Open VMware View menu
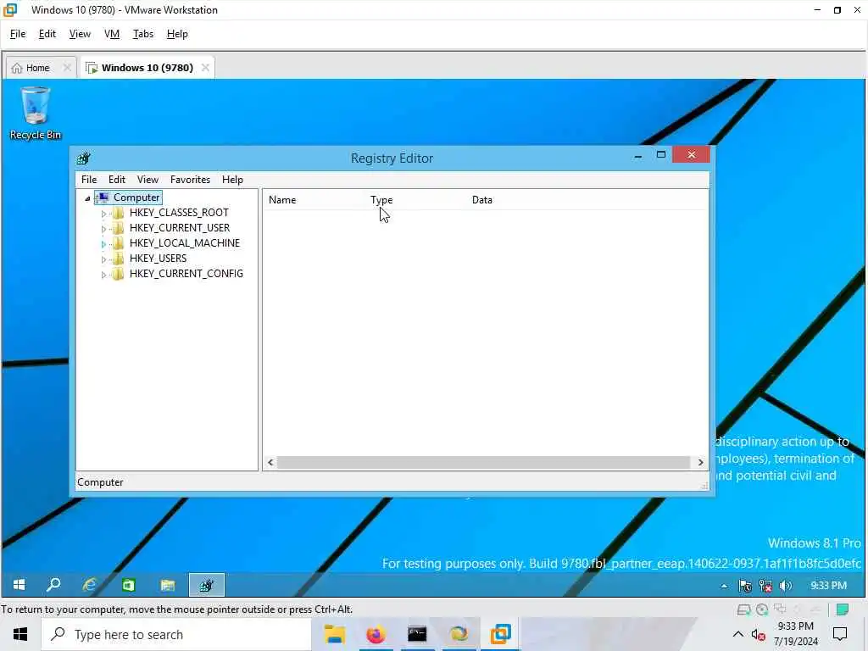This screenshot has width=868, height=651. tap(80, 34)
